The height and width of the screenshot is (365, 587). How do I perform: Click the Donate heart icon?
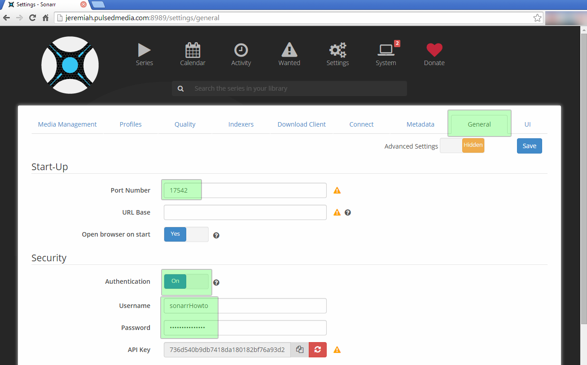(434, 50)
